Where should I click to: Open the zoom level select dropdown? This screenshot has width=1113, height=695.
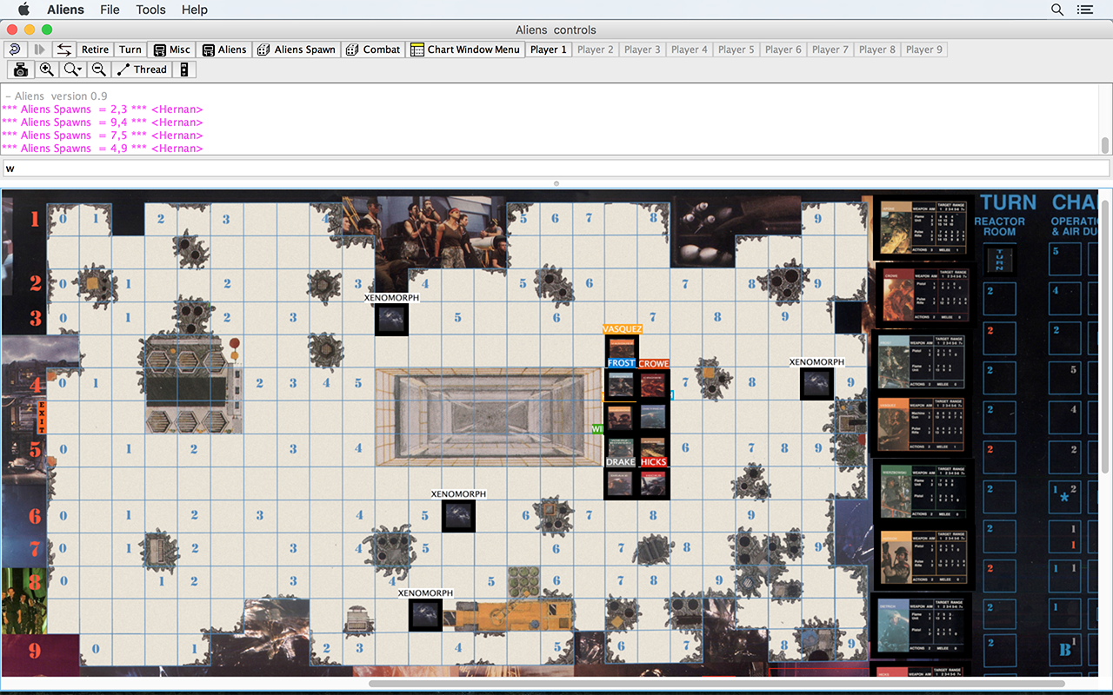73,69
